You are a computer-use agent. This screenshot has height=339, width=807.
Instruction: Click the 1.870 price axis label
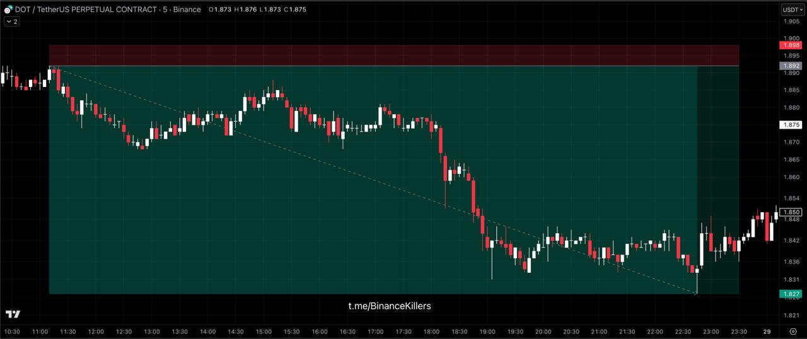pyautogui.click(x=791, y=142)
